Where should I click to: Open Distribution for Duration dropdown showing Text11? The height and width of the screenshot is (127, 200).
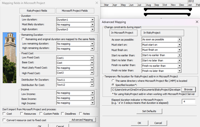(x=75, y=80)
